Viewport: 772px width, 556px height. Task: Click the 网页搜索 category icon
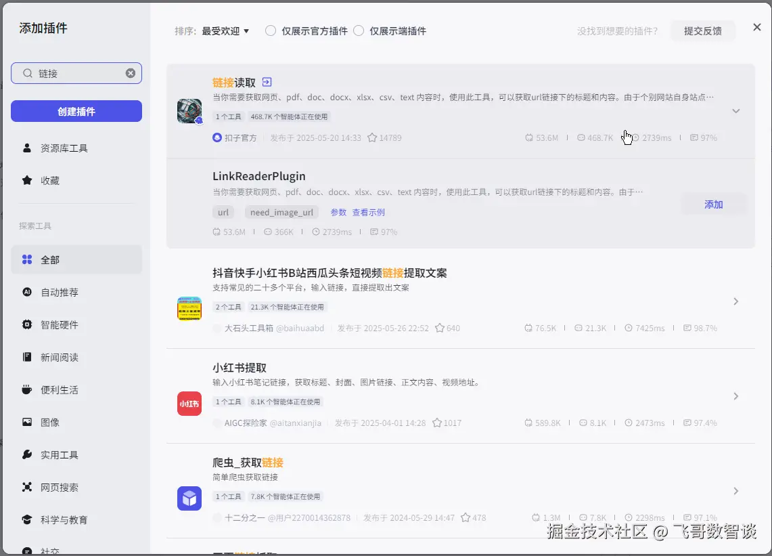27,487
